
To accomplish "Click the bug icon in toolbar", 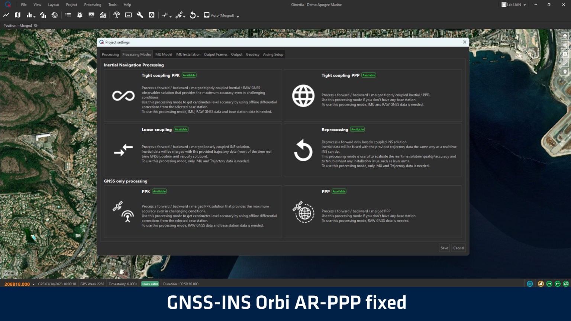I will pyautogui.click(x=80, y=15).
